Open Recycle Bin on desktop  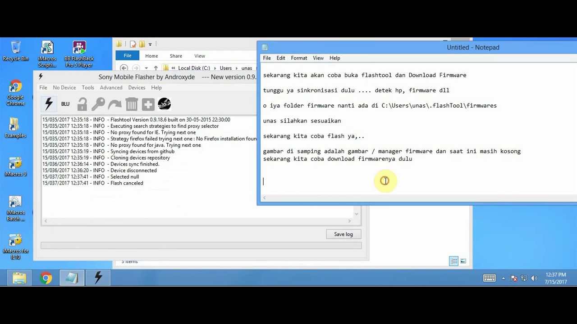tap(15, 51)
